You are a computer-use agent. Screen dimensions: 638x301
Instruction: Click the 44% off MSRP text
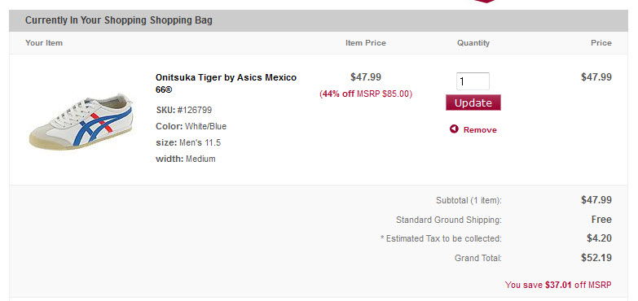tap(366, 94)
